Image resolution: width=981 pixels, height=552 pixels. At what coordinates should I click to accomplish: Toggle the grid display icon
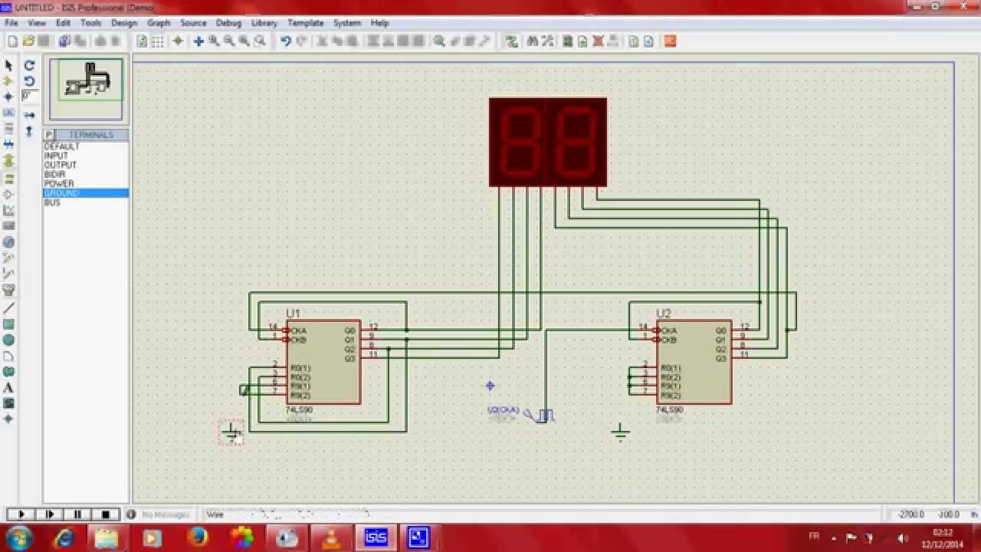(158, 41)
